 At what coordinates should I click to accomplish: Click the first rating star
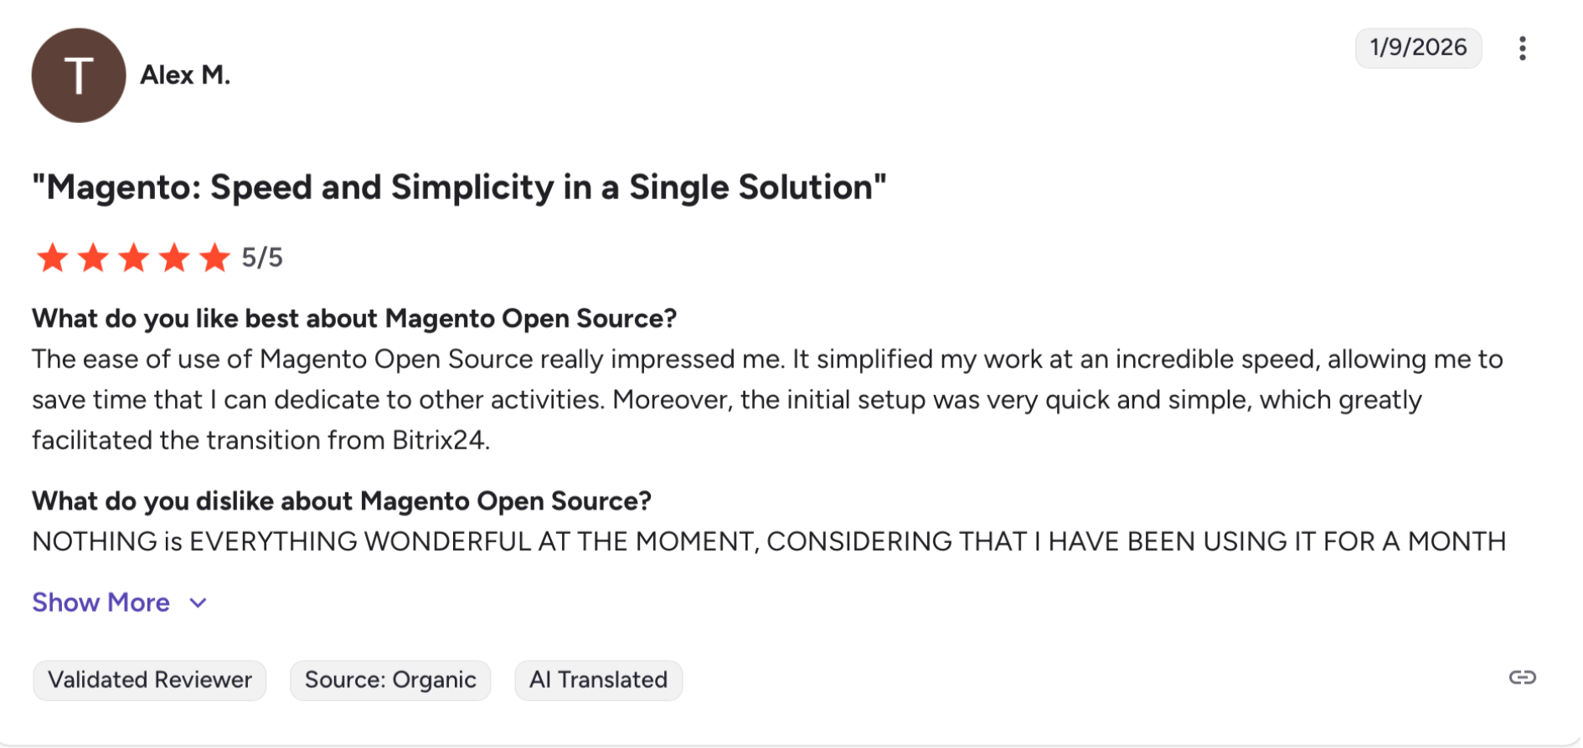point(52,258)
